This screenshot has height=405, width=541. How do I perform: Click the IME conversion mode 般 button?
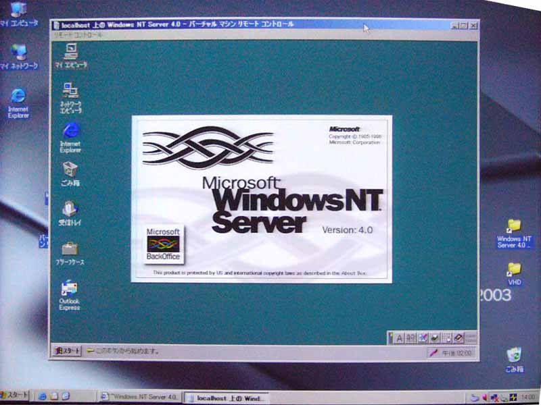coord(410,338)
